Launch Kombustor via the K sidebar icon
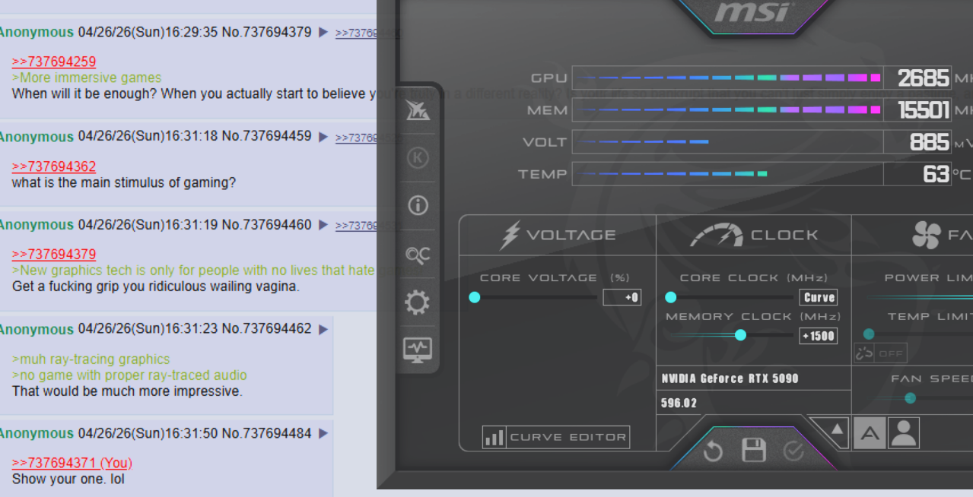Viewport: 973px width, 497px height. pos(418,158)
